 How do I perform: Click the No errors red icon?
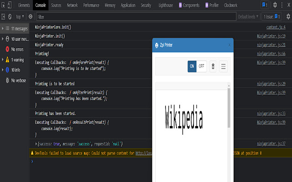[7, 49]
